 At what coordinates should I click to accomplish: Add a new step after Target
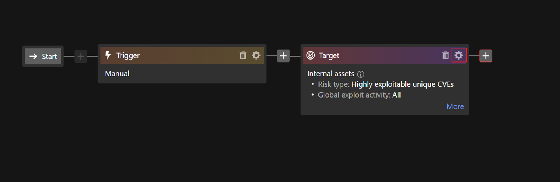(486, 56)
